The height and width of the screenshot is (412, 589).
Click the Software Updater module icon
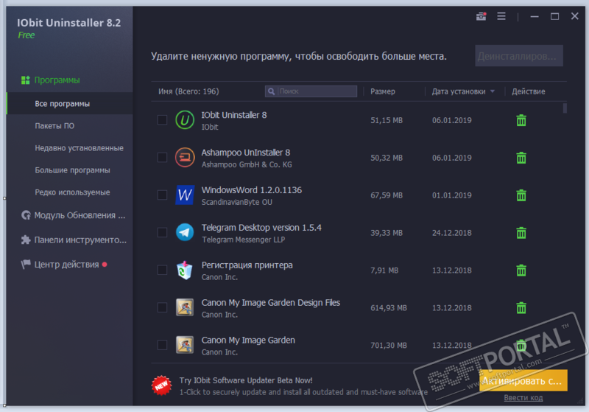26,215
